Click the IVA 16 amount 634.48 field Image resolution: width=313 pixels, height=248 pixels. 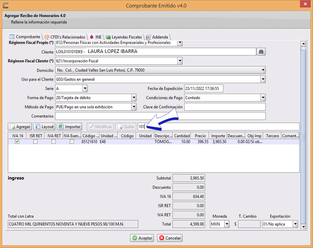(x=189, y=196)
